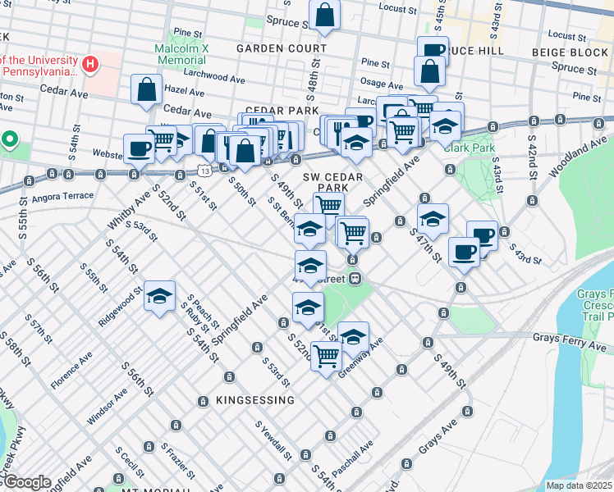Select the graduation cap marker near Ridgewood St
614x492 pixels.
click(159, 297)
